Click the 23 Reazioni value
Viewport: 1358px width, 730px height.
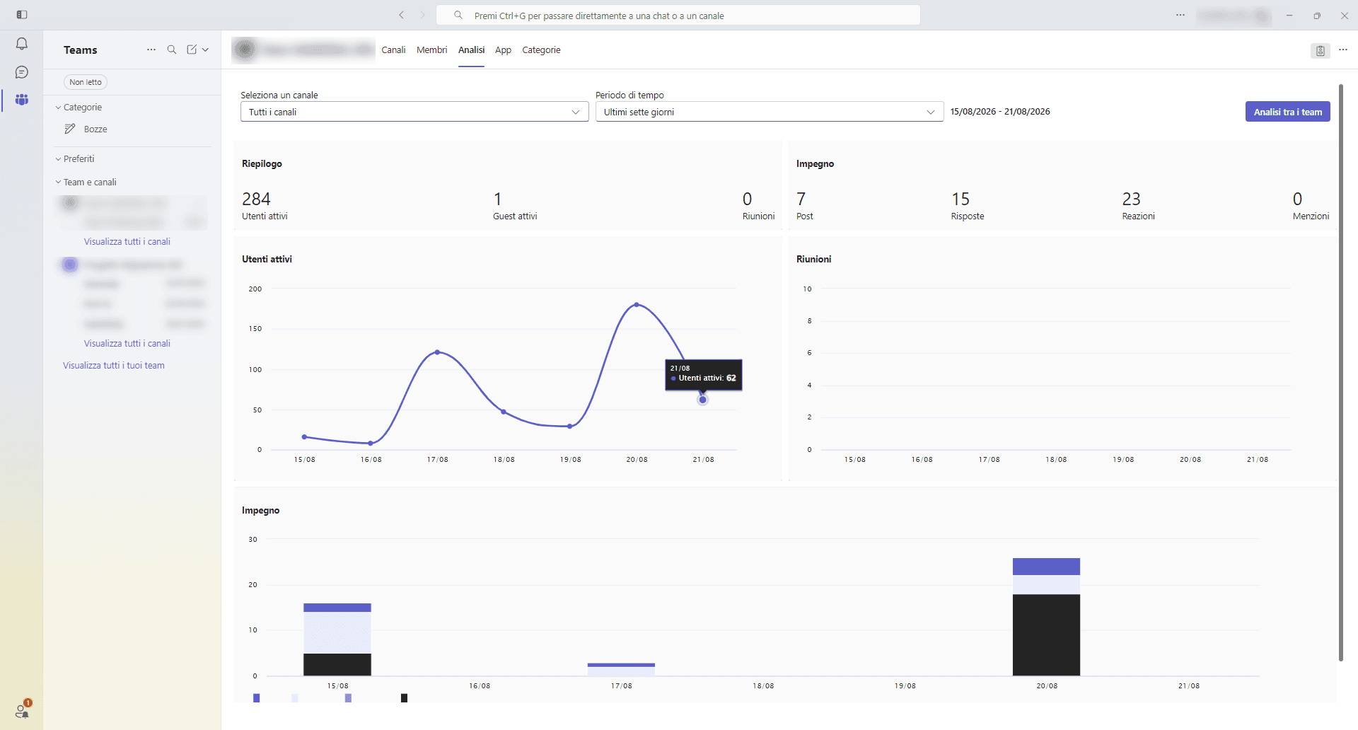(1131, 199)
